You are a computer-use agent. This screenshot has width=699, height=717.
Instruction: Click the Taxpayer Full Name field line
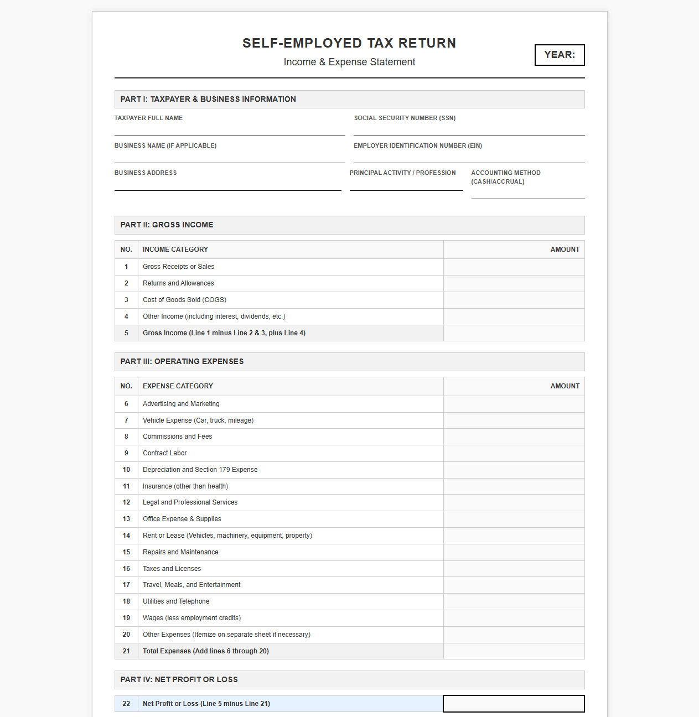(230, 129)
